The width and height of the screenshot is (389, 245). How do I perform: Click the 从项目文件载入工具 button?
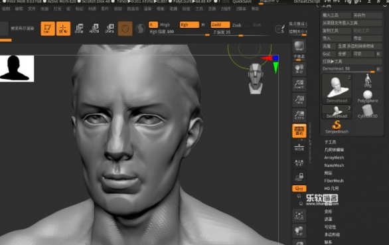click(352, 23)
